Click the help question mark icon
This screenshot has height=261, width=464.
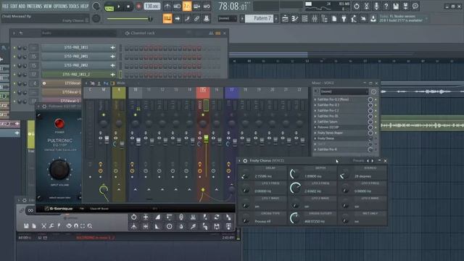coord(386,7)
